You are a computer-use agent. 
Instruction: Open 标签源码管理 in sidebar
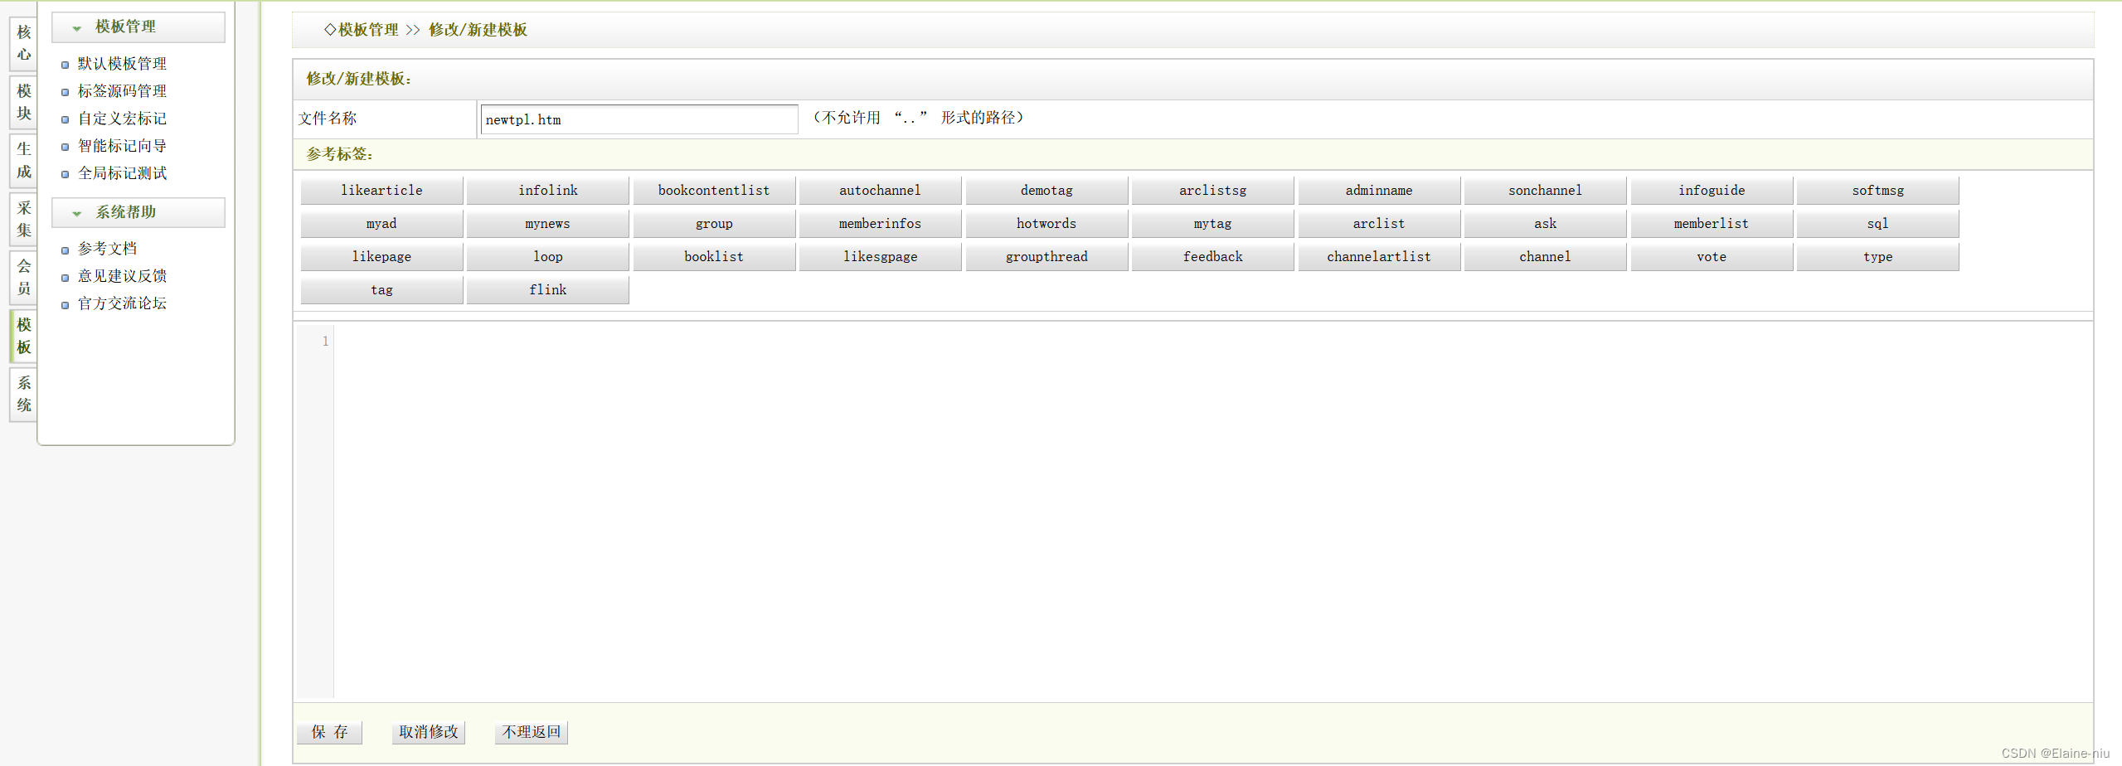(x=122, y=91)
